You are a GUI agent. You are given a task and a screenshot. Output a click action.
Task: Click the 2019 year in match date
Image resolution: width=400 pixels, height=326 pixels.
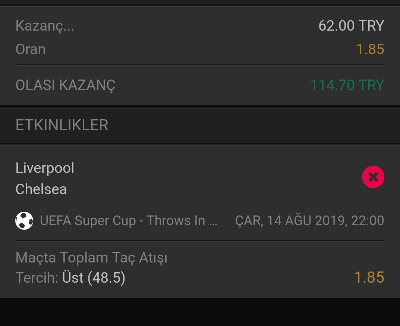329,221
